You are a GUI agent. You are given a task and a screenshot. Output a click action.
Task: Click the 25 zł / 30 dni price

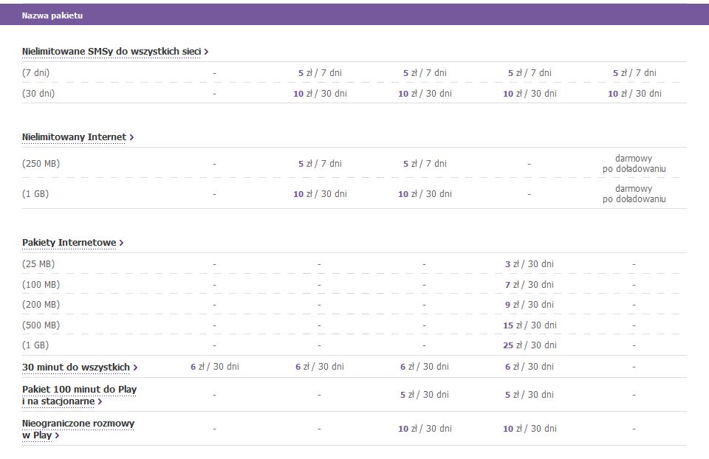click(x=528, y=345)
